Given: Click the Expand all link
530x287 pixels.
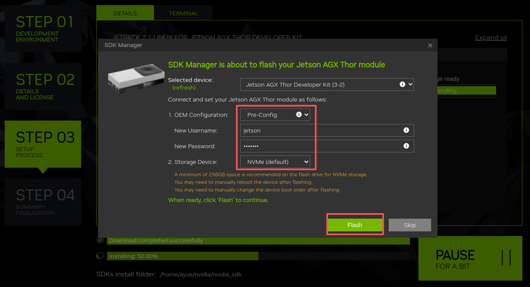Looking at the screenshot, I should coord(491,38).
